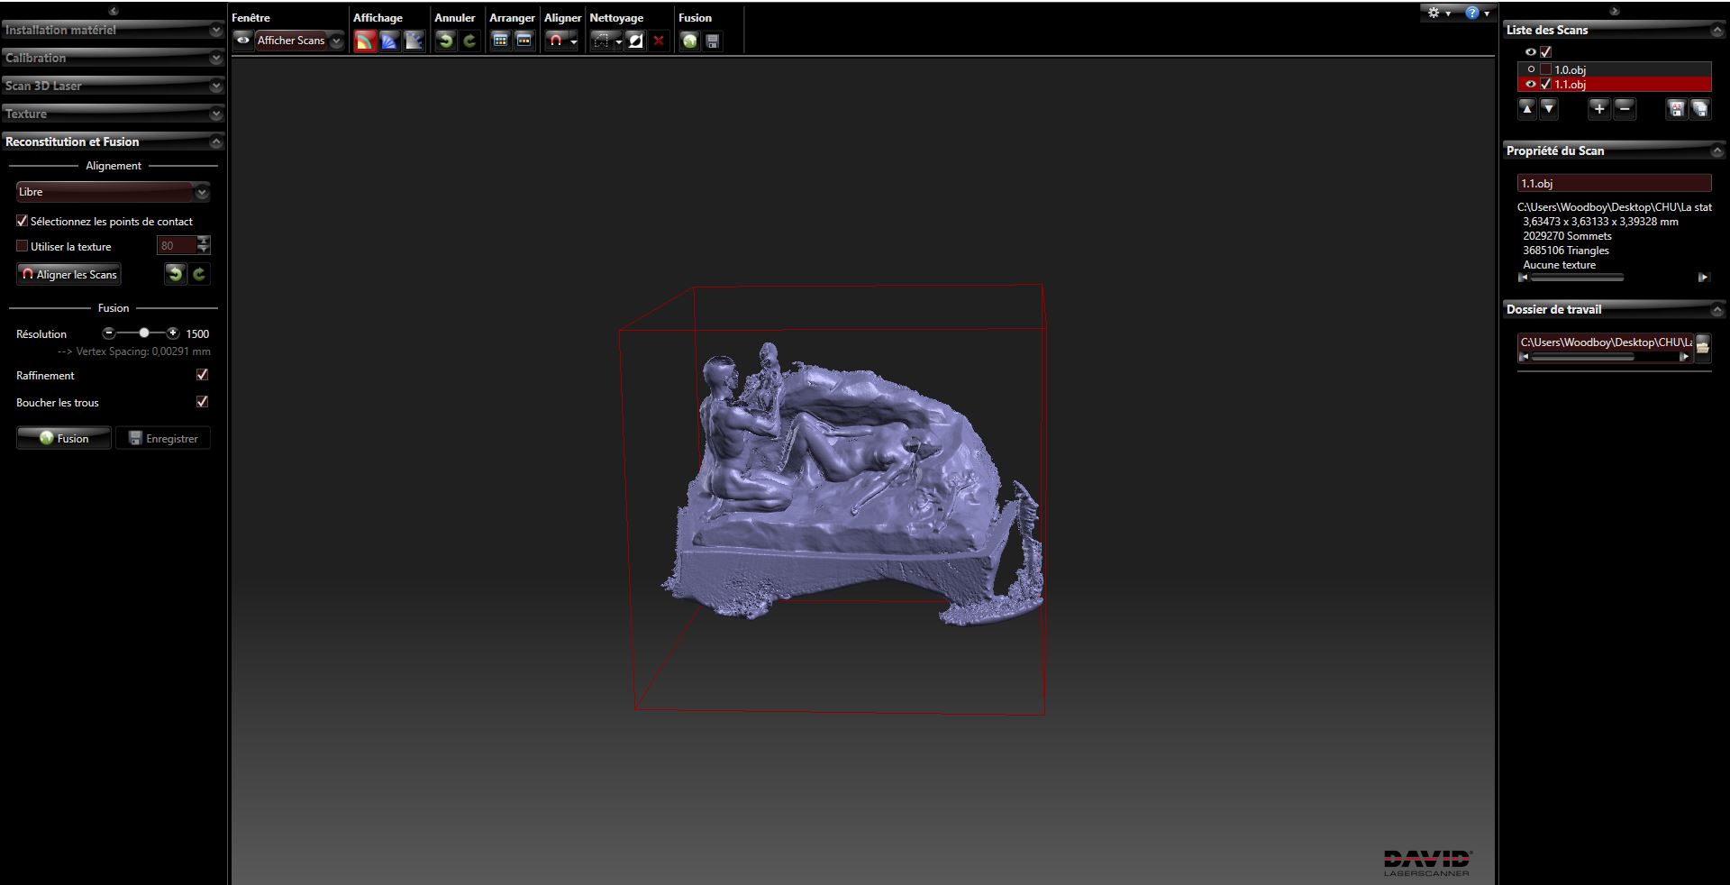Toggle the select-all scans checkbox

1546,52
